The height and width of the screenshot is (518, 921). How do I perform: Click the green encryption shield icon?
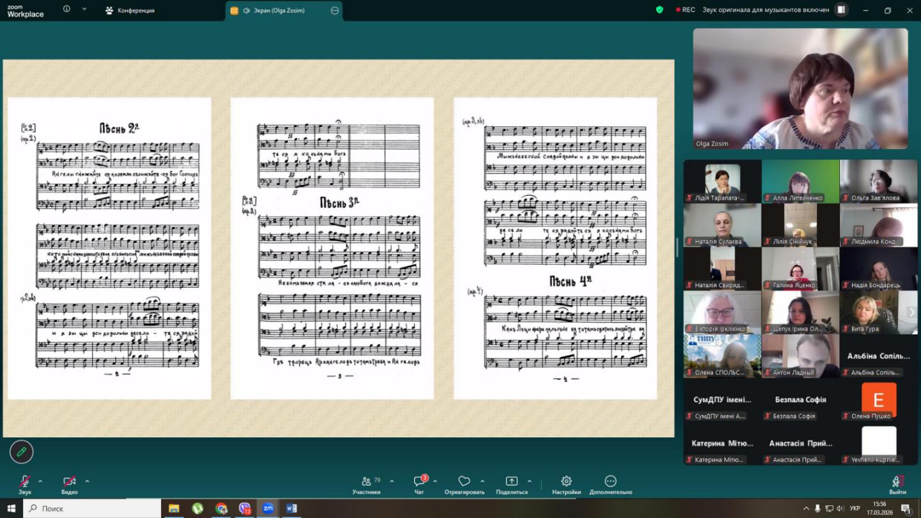pyautogui.click(x=659, y=10)
